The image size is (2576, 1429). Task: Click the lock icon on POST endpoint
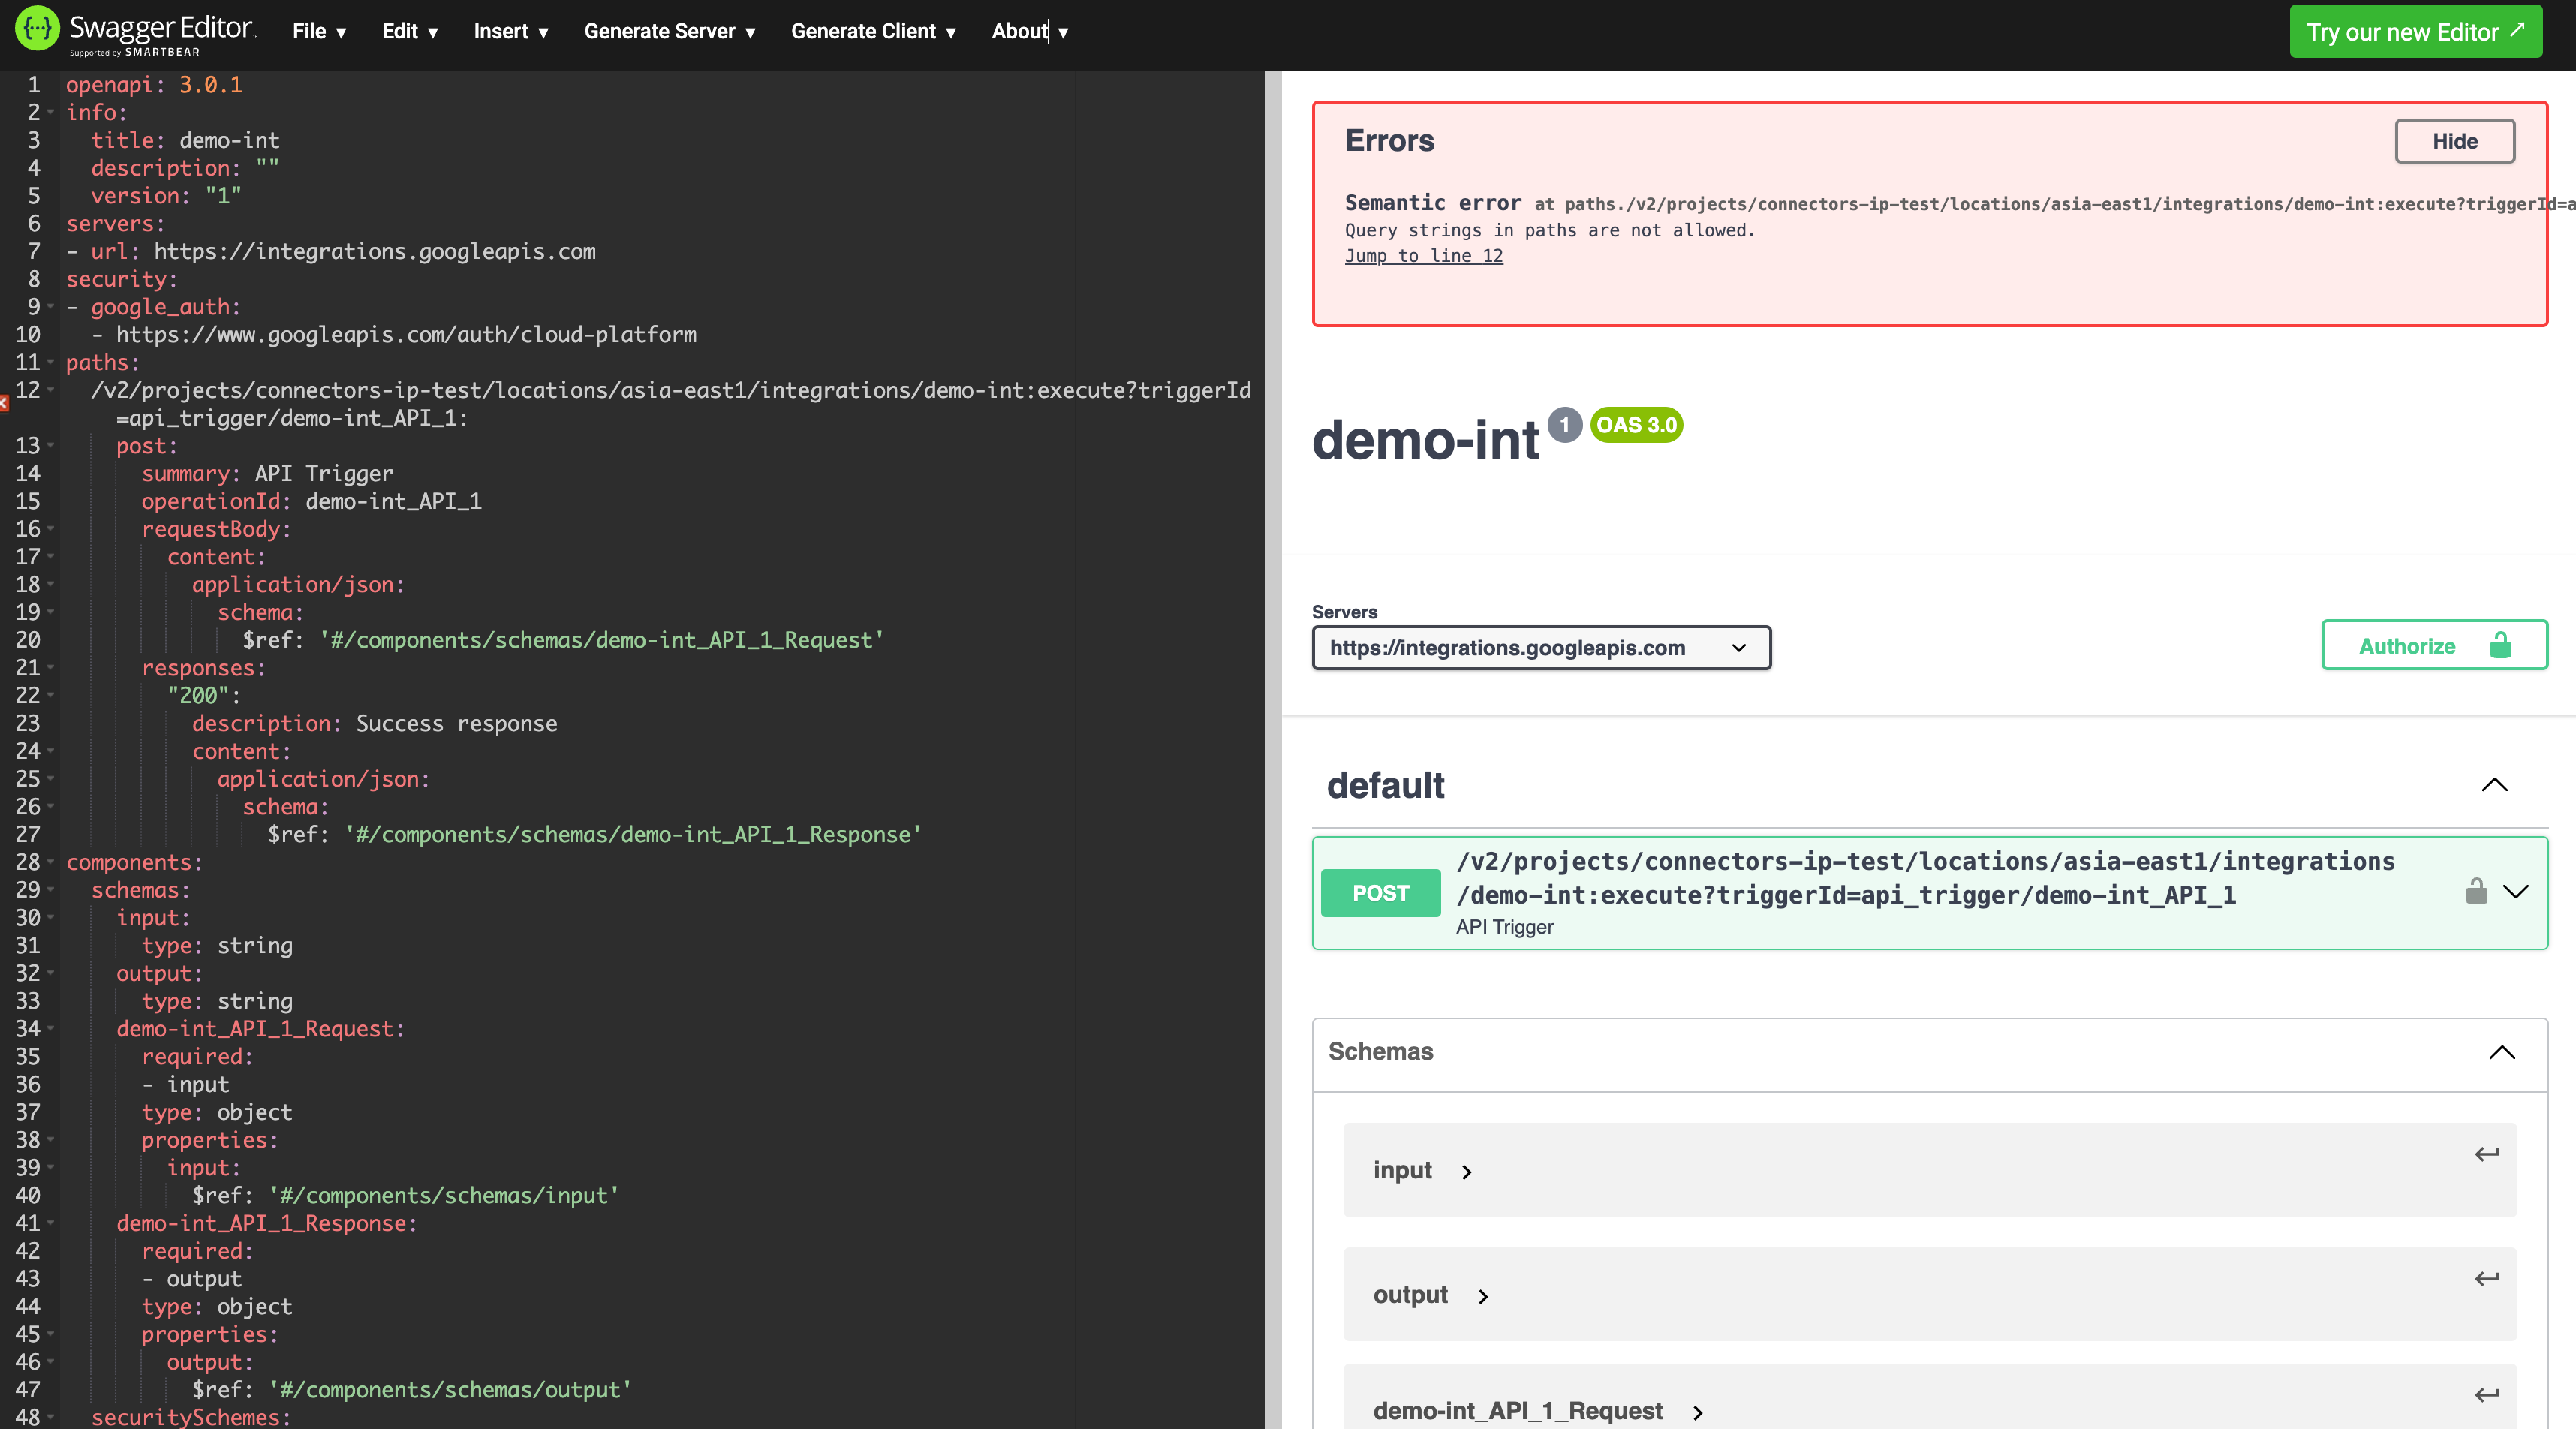(x=2475, y=890)
